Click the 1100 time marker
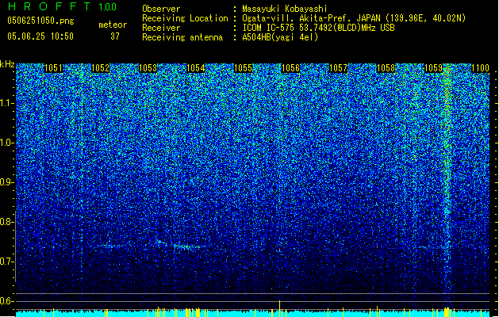This screenshot has width=499, height=317. pos(480,68)
